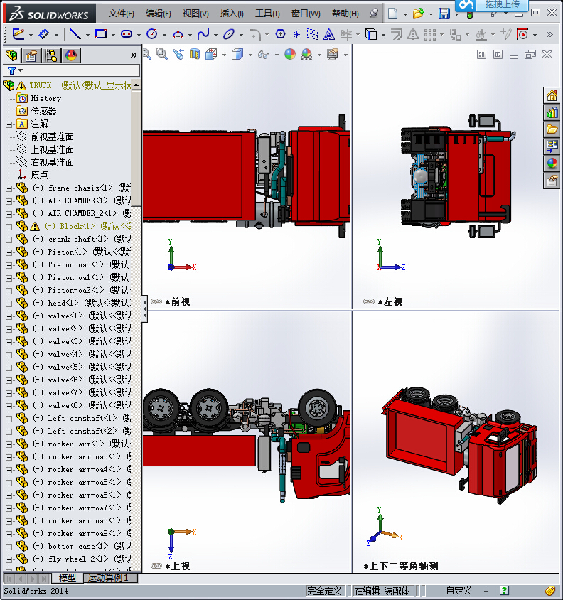Click the New document icon
The image size is (563, 600).
point(392,14)
